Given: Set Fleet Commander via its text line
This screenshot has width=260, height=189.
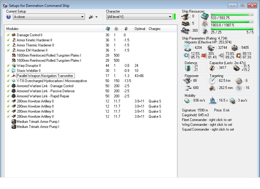Looking at the screenshot, I should pyautogui.click(x=207, y=120).
